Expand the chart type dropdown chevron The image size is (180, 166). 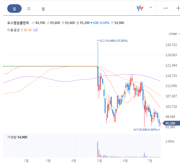tap(151, 7)
